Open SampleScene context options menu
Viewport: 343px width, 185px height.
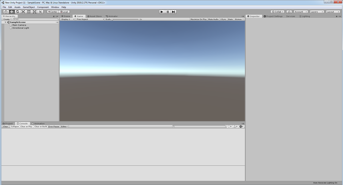[x=57, y=22]
